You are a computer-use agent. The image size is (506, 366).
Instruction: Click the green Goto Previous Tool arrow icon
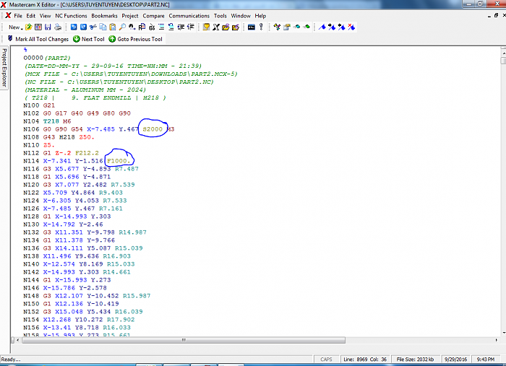pos(112,39)
